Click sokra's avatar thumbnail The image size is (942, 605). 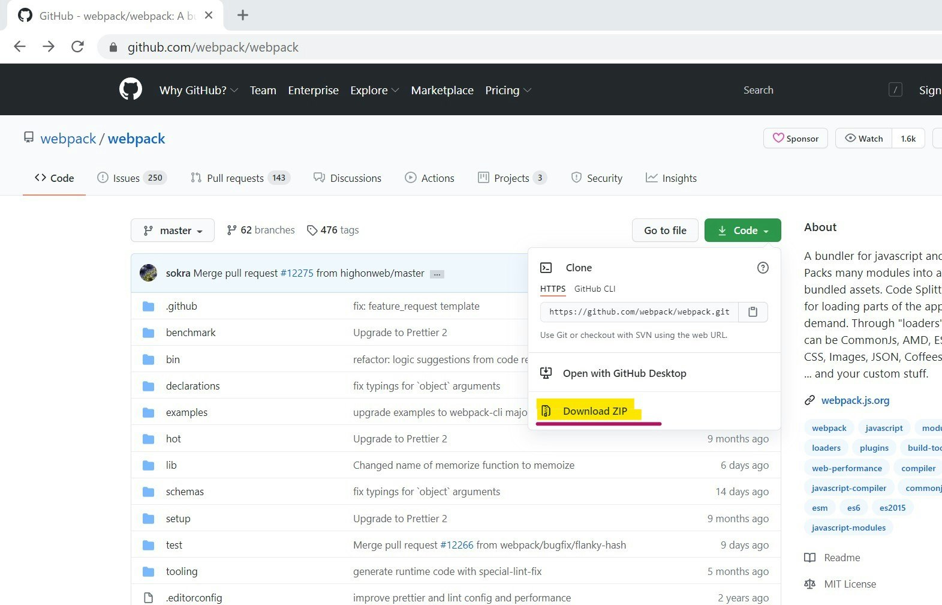pos(148,273)
